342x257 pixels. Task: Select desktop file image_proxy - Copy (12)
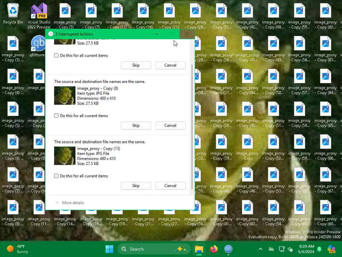117,16
